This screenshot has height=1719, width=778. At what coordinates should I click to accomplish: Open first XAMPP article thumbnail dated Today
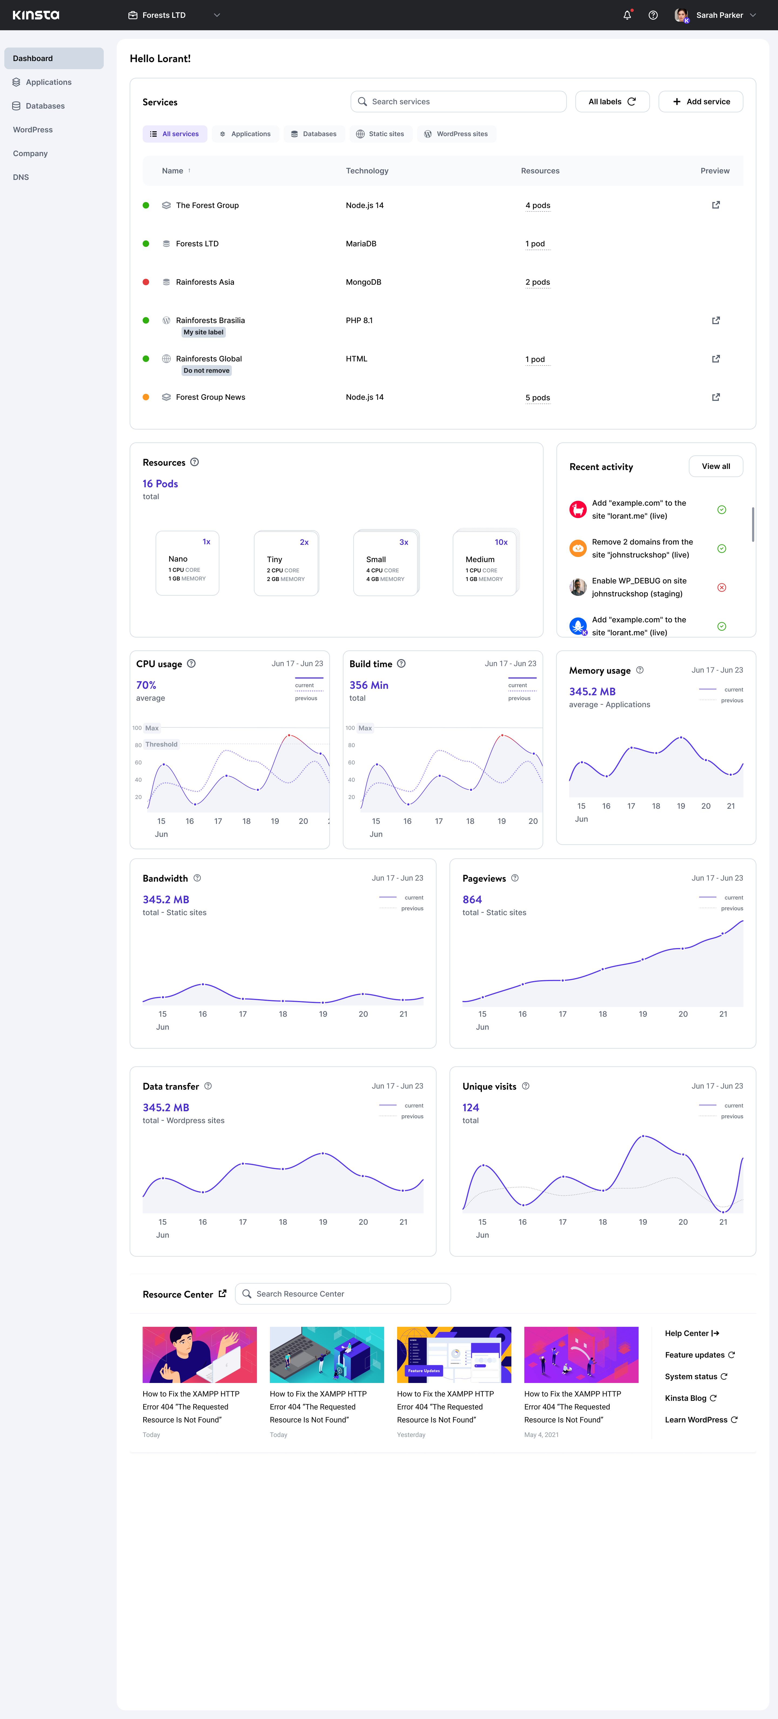tap(200, 1355)
